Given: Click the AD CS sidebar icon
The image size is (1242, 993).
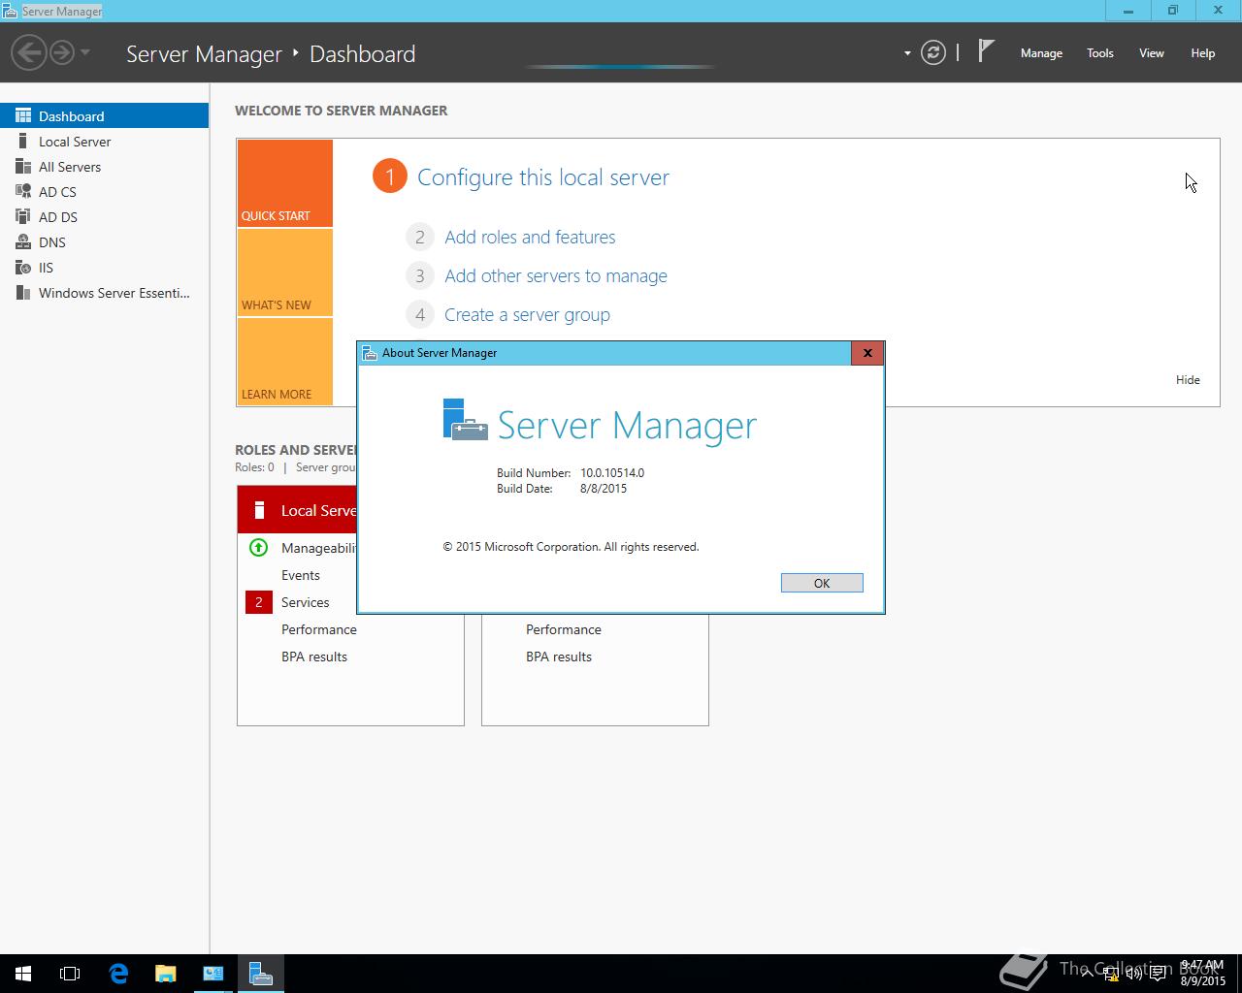Looking at the screenshot, I should click(x=23, y=191).
